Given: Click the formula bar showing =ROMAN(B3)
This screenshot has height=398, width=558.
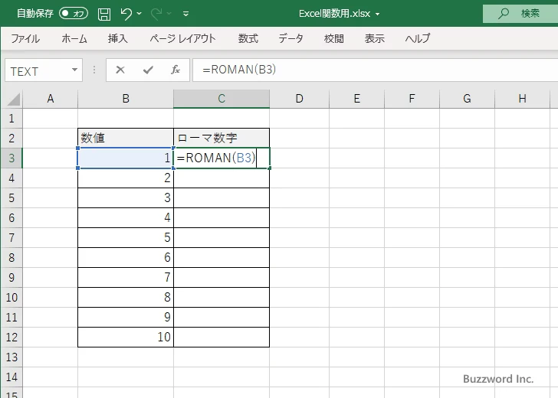Looking at the screenshot, I should (x=375, y=70).
